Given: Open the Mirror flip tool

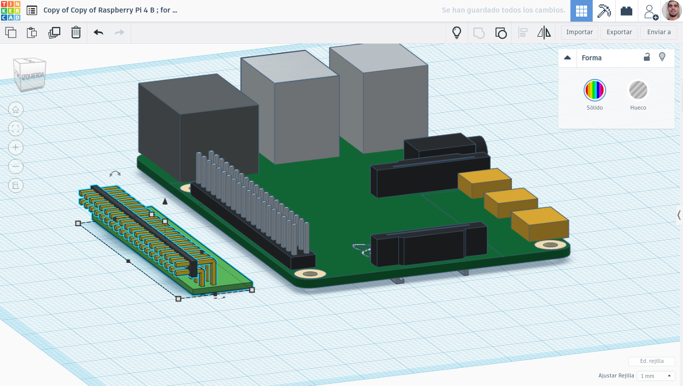Looking at the screenshot, I should pyautogui.click(x=544, y=33).
